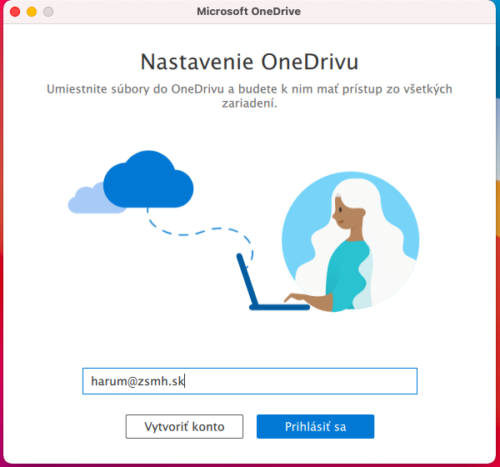Image resolution: width=500 pixels, height=467 pixels.
Task: Click the laptop base illustration
Action: click(279, 307)
